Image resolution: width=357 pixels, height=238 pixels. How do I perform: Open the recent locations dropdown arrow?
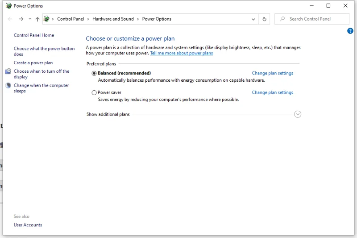[x=30, y=19]
